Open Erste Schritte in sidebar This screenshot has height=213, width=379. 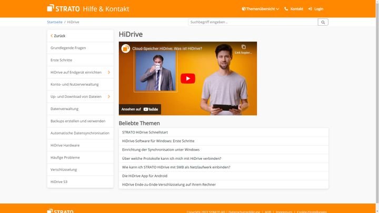80,60
